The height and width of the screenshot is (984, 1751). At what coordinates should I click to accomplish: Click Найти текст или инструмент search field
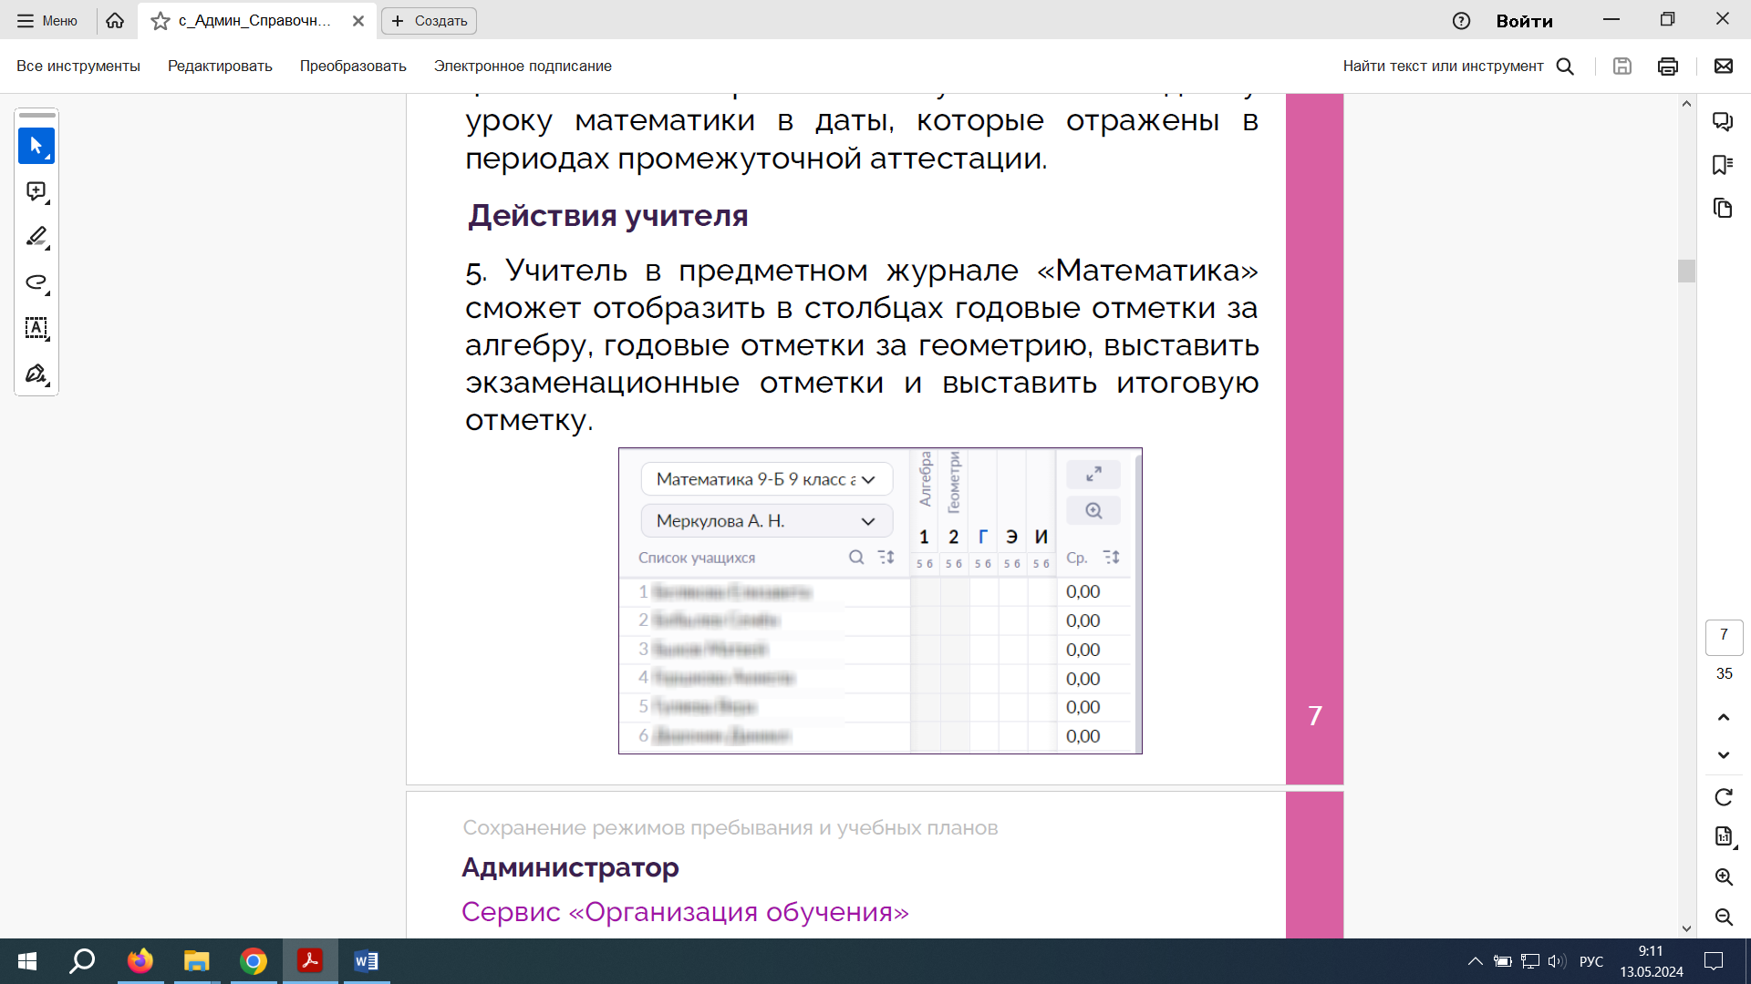[x=1443, y=66]
